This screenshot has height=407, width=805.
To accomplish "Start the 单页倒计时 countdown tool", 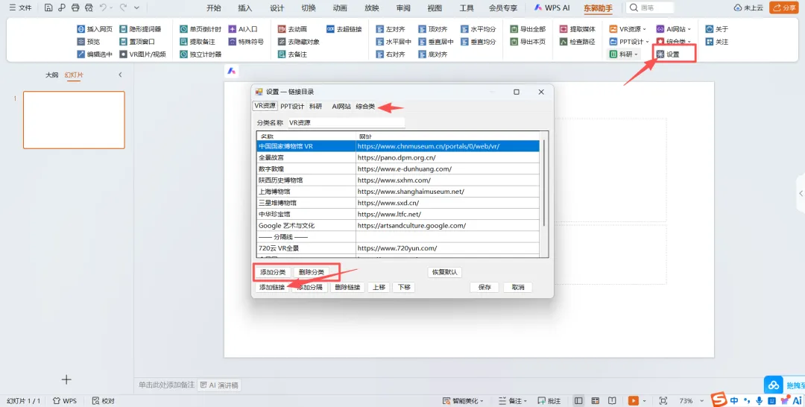I will (x=201, y=29).
